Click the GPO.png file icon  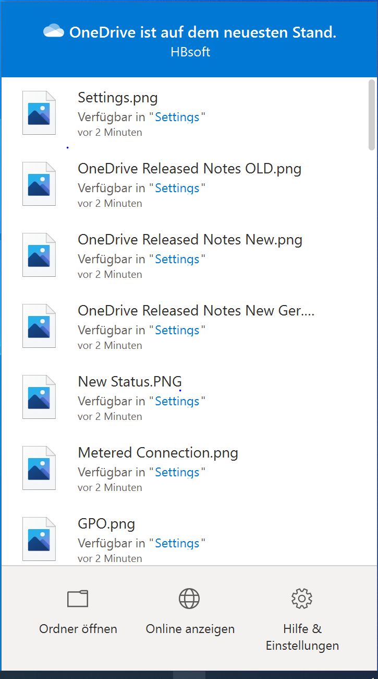[x=39, y=539]
